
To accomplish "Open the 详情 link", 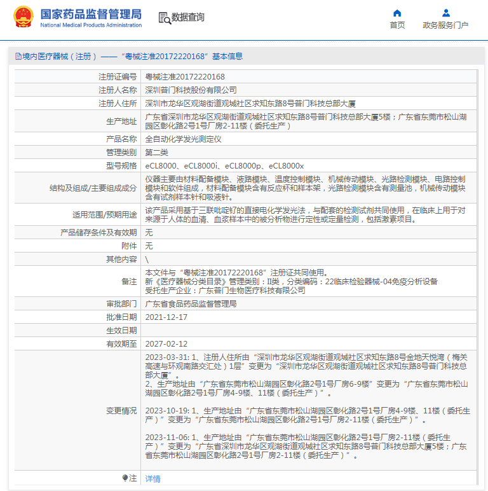I will coord(152,478).
